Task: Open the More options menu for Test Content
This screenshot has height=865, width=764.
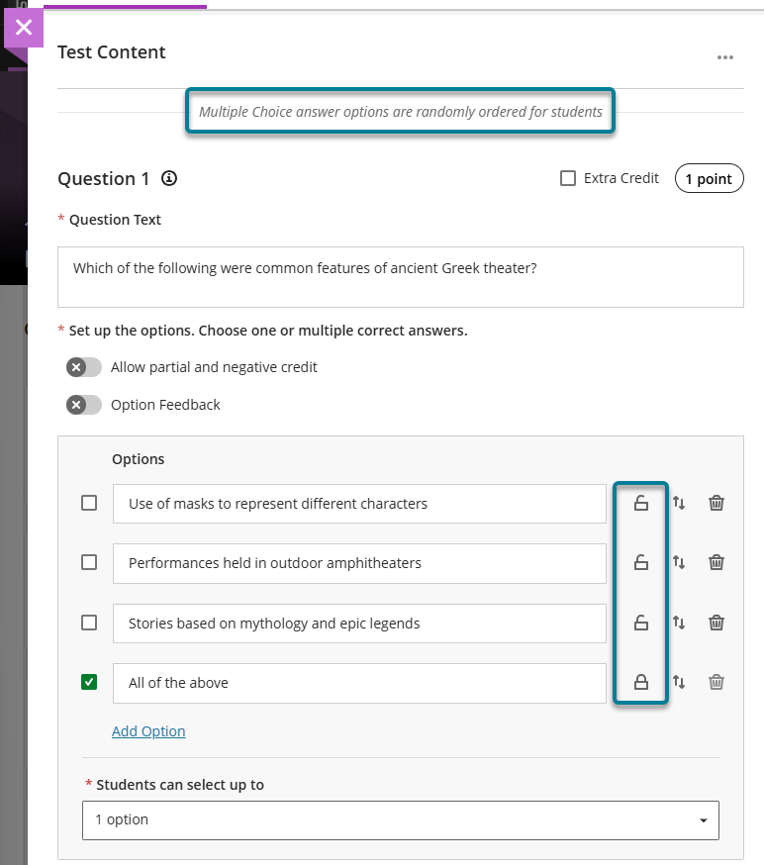Action: 725,58
